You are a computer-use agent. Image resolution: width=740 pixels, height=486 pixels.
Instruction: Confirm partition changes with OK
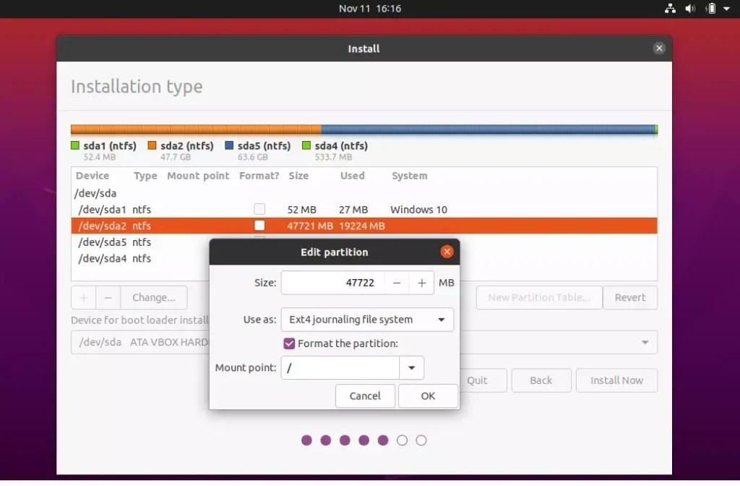pos(428,396)
